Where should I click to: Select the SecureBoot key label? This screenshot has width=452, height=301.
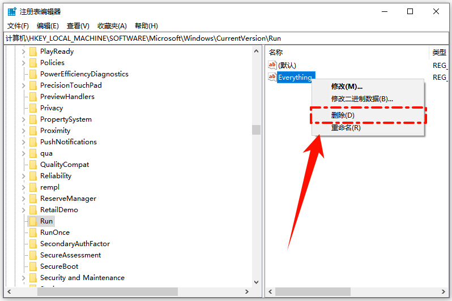click(x=59, y=266)
